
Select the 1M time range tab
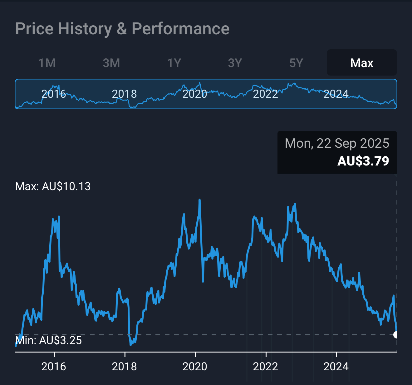pyautogui.click(x=47, y=63)
